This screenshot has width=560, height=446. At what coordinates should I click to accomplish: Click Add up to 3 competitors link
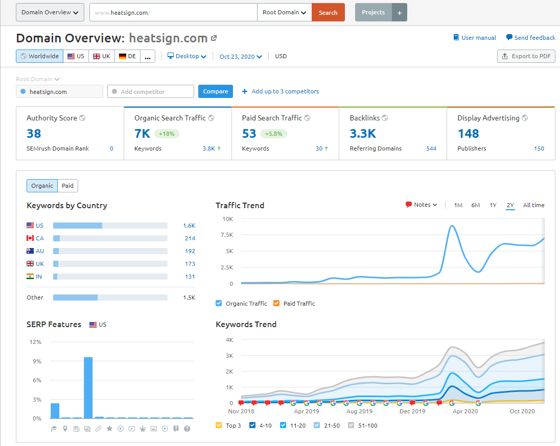coord(281,91)
